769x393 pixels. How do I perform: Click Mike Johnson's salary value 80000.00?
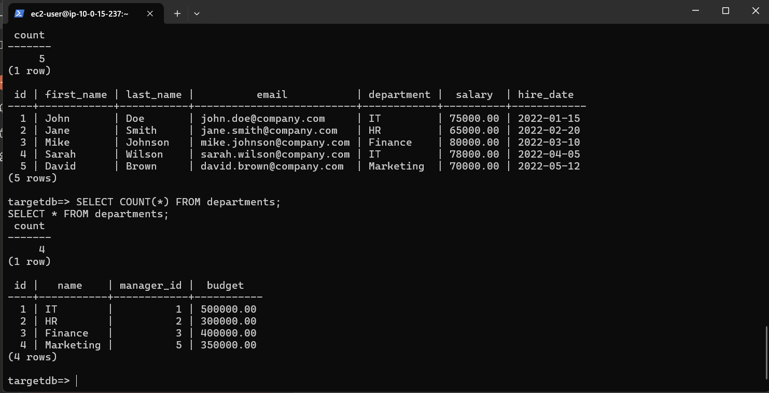(x=474, y=142)
